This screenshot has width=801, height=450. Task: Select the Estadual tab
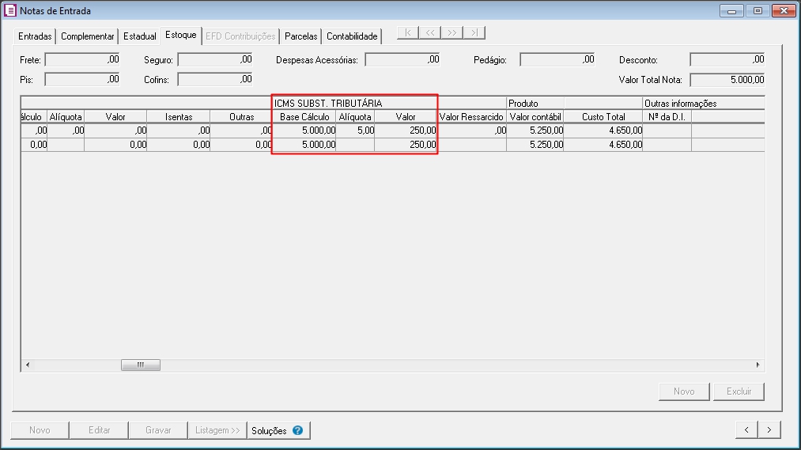click(x=139, y=36)
